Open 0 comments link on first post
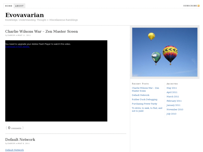 (15, 128)
